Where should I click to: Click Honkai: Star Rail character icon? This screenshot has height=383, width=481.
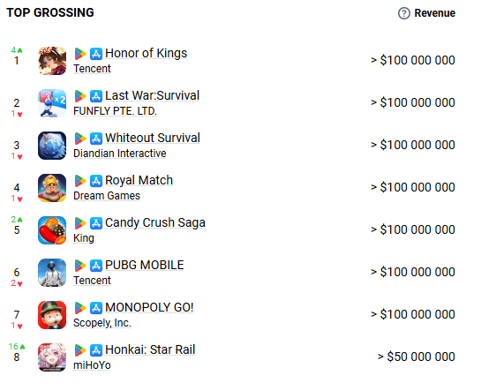point(52,357)
